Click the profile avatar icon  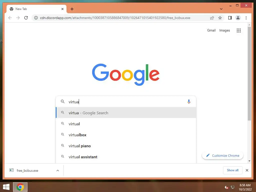pyautogui.click(x=238, y=18)
